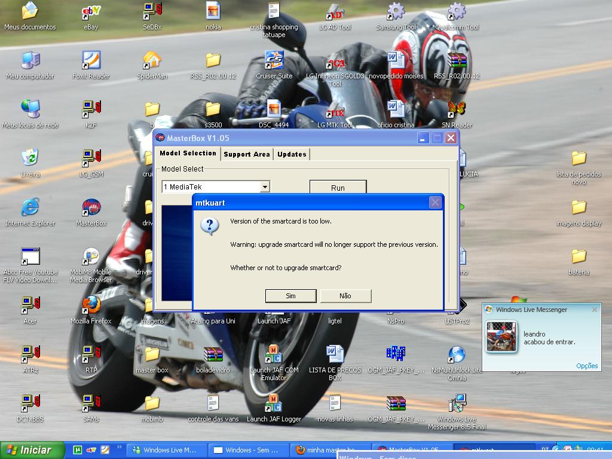Select the Abcc Free Youtube FLV shortcut
612x459 pixels.
pos(30,265)
